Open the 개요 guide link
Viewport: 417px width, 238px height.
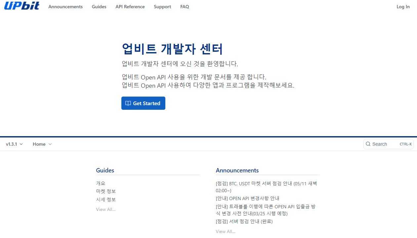(101, 183)
